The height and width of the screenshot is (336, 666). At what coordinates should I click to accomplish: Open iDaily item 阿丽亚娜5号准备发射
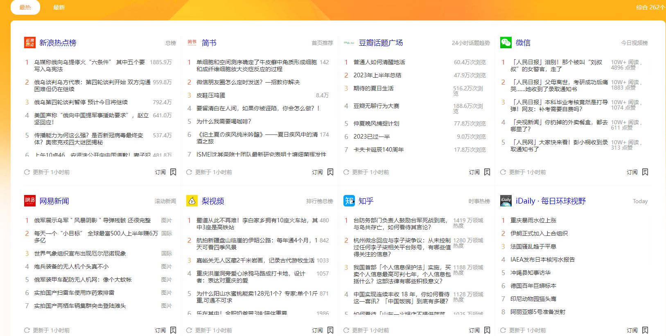(x=538, y=312)
